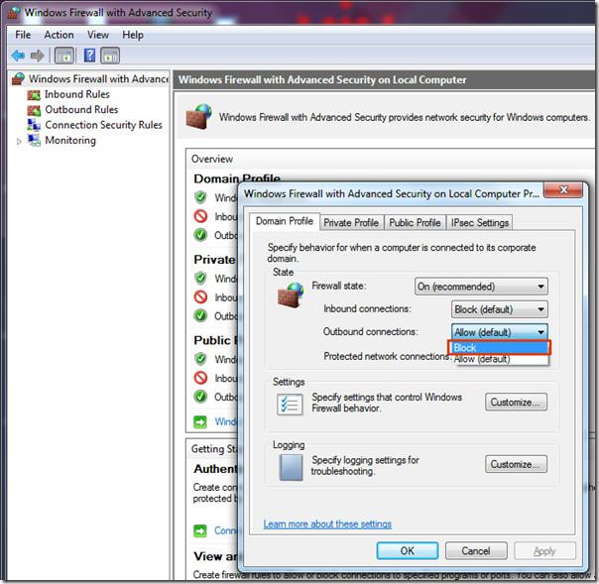Open the Firewall state dropdown

[481, 287]
